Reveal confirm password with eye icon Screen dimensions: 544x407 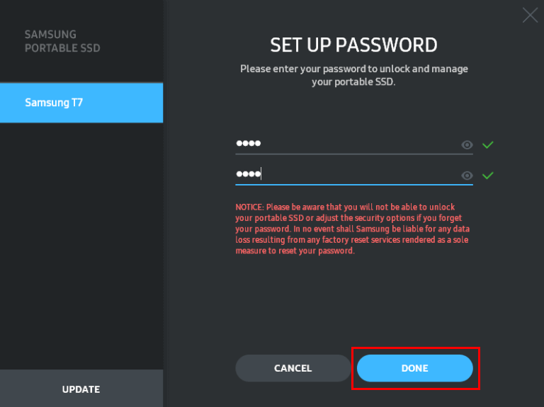[467, 176]
